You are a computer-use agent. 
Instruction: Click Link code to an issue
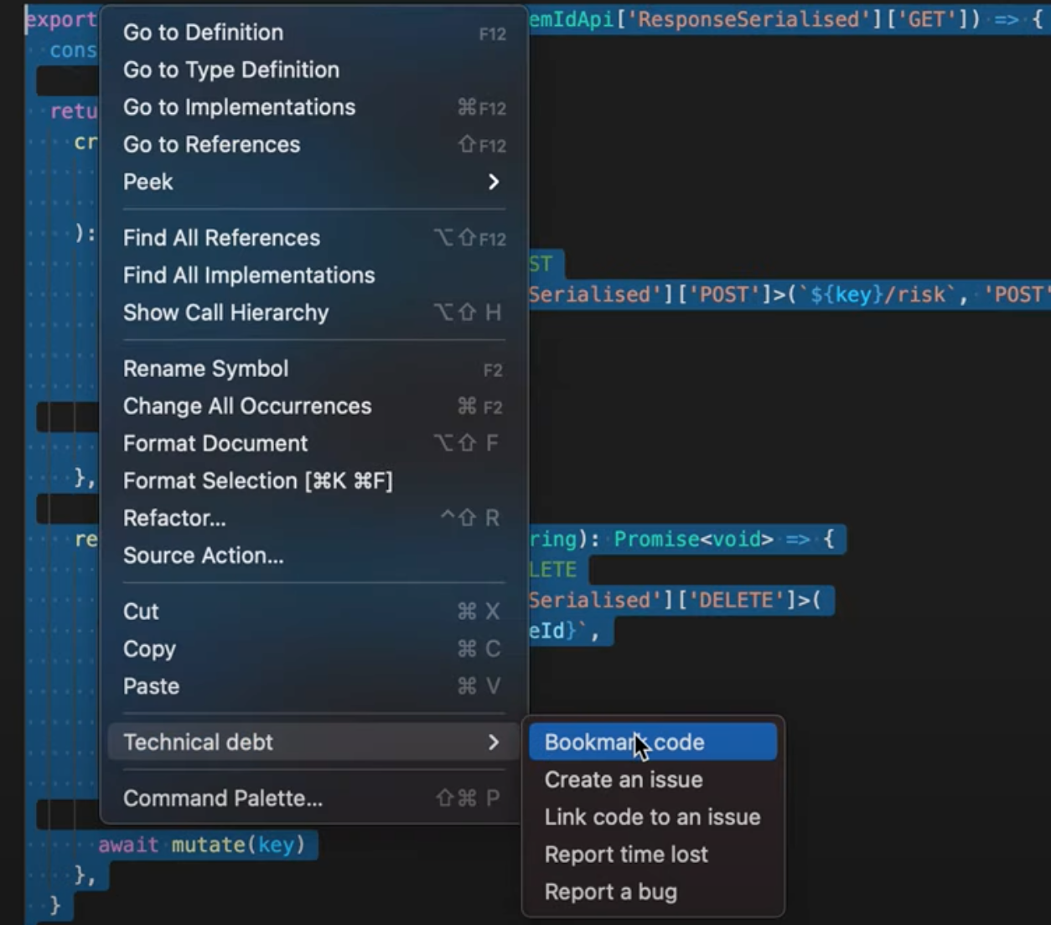click(x=653, y=817)
